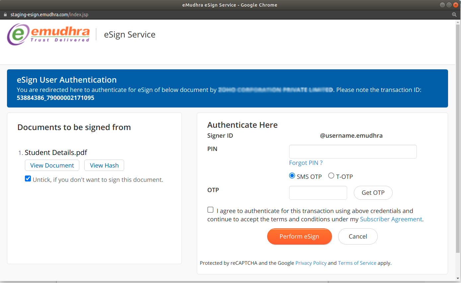Click the Student Details.pdf file name

56,153
